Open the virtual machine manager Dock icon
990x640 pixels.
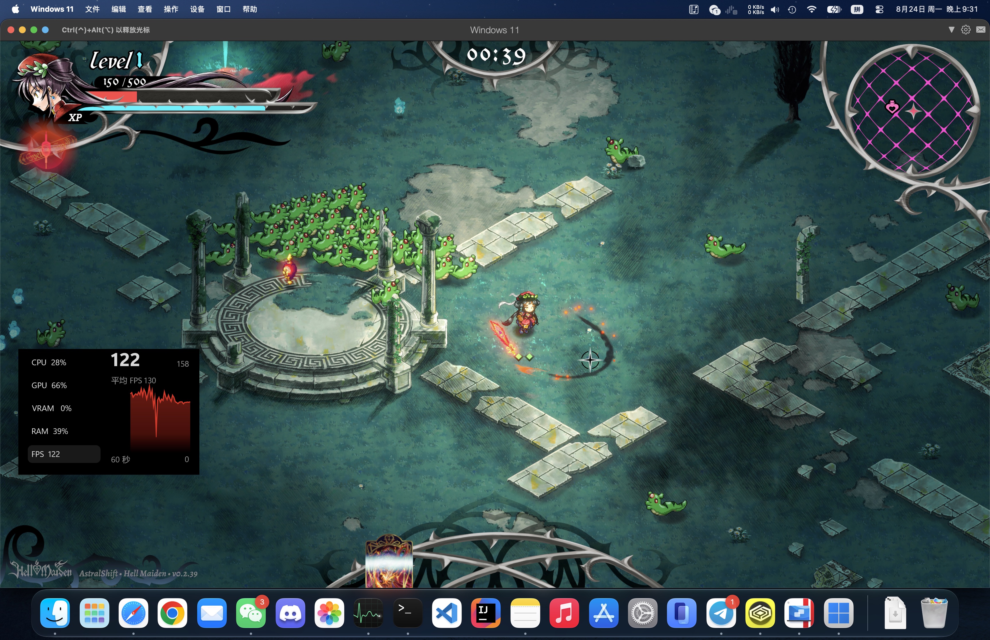pyautogui.click(x=799, y=612)
